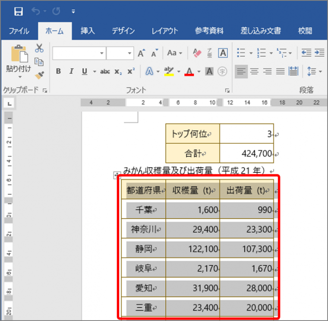Center align text

[254, 72]
